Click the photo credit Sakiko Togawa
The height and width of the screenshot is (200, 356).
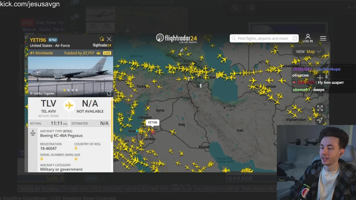coord(42,94)
